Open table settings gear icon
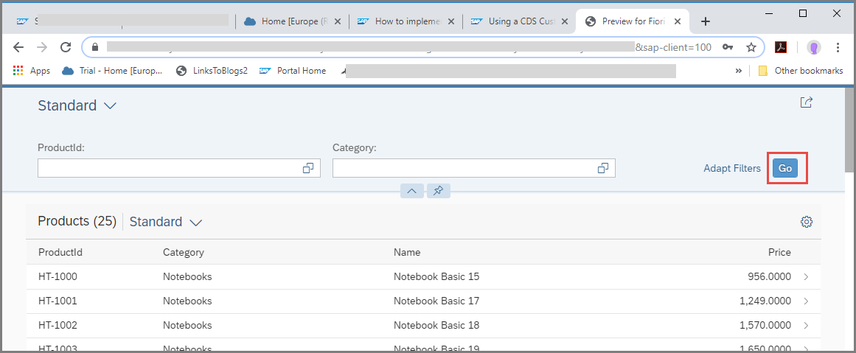Viewport: 856px width, 353px height. tap(807, 222)
